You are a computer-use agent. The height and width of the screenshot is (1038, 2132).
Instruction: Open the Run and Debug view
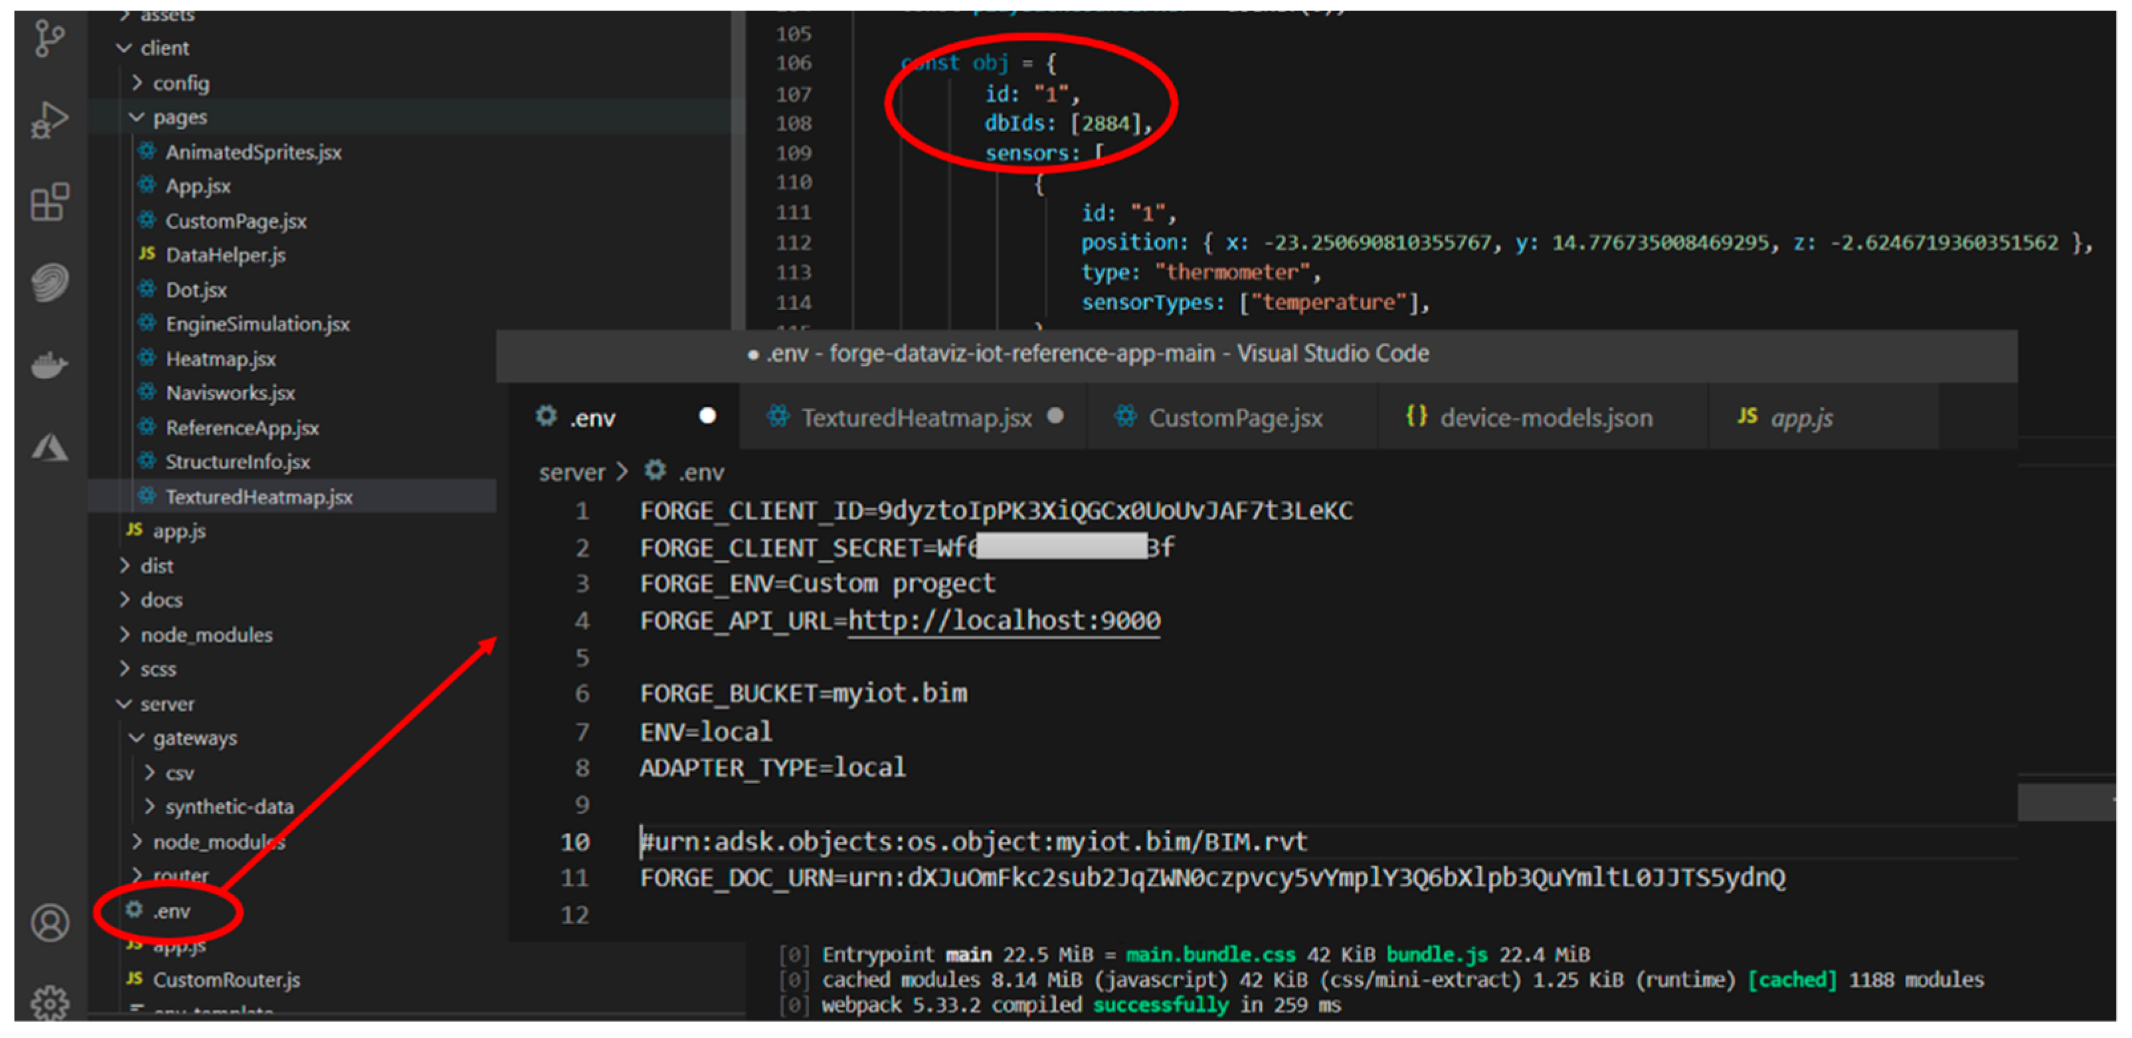pyautogui.click(x=50, y=120)
